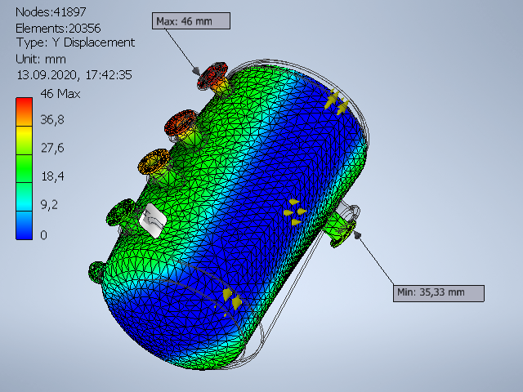Image resolution: width=523 pixels, height=392 pixels.
Task: Click the '0' legend value
Action: point(43,235)
